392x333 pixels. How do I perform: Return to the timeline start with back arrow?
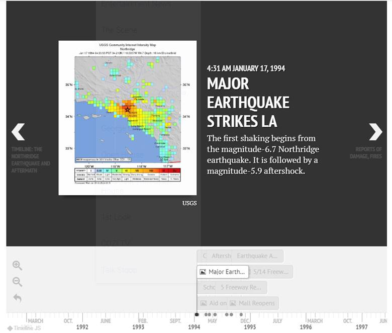17,298
